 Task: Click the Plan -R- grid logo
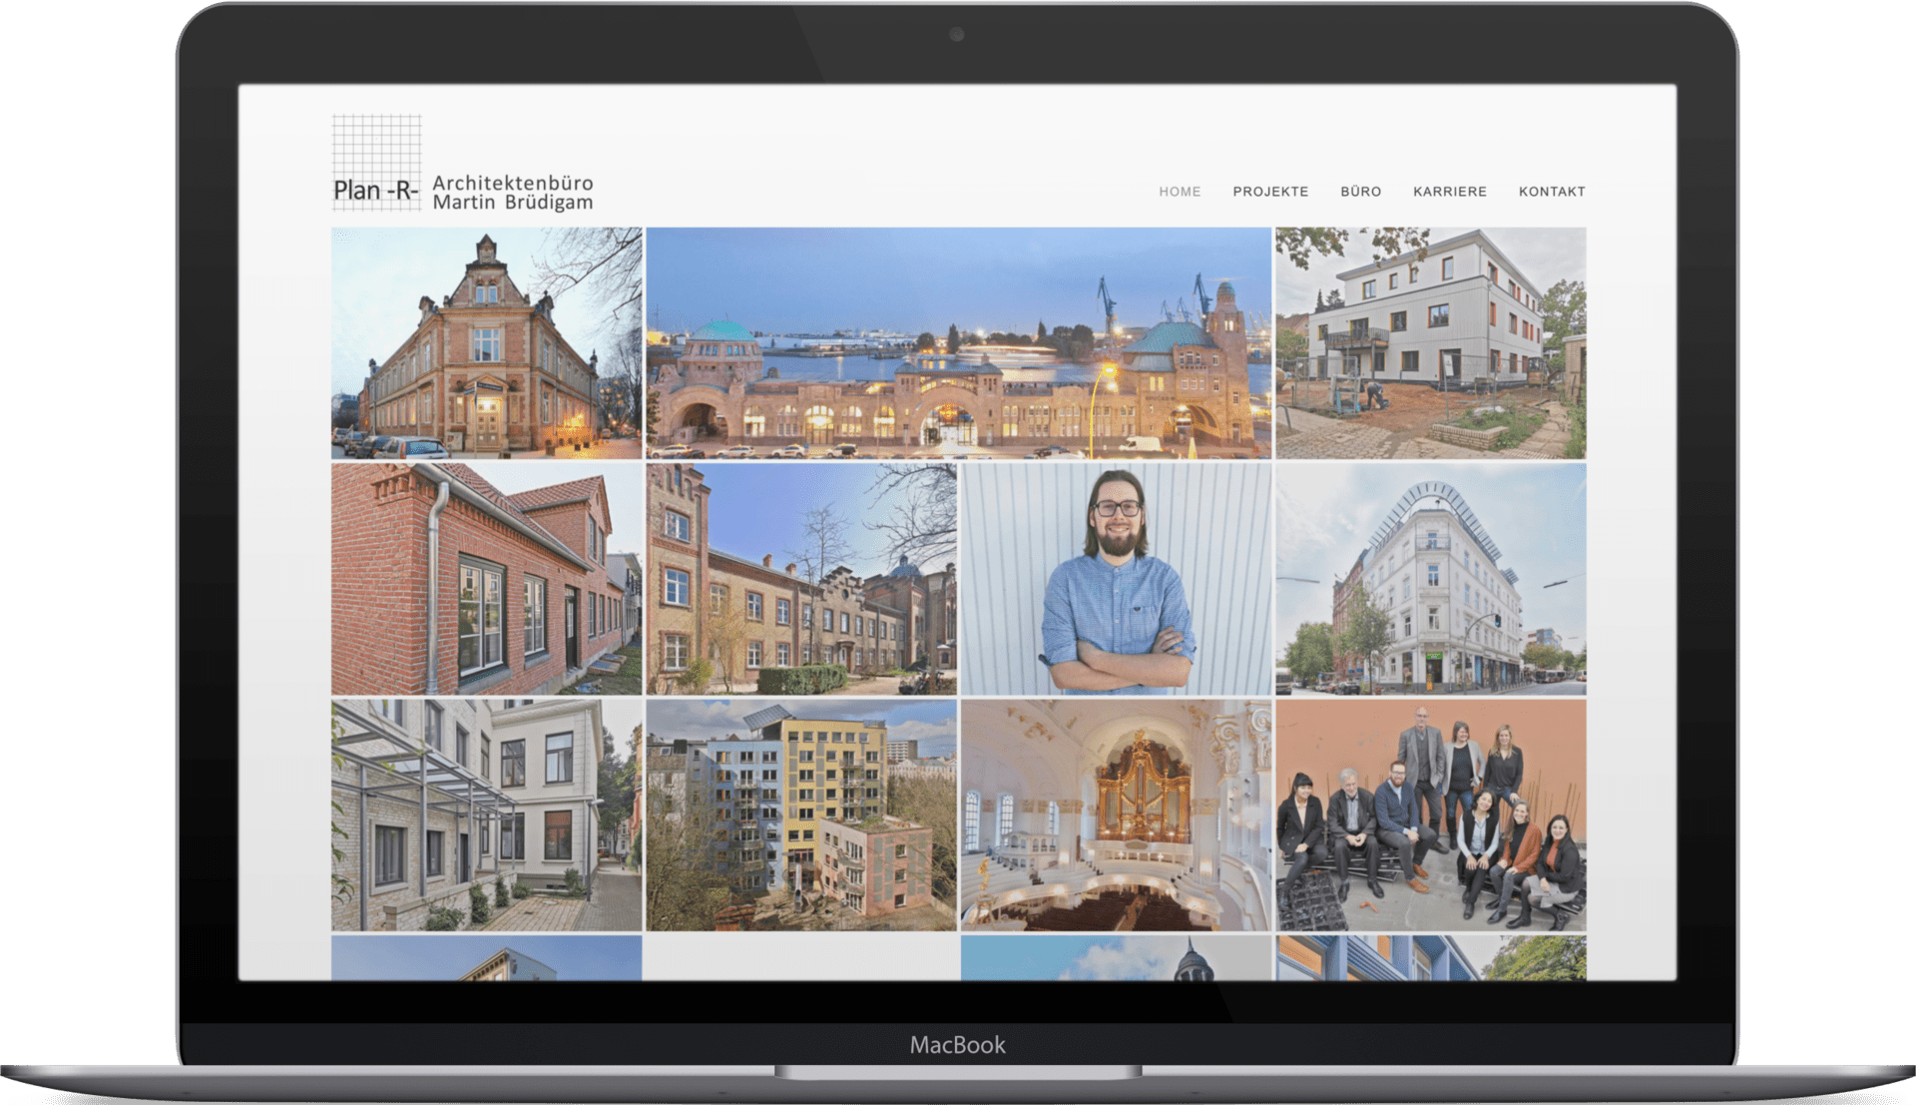376,163
